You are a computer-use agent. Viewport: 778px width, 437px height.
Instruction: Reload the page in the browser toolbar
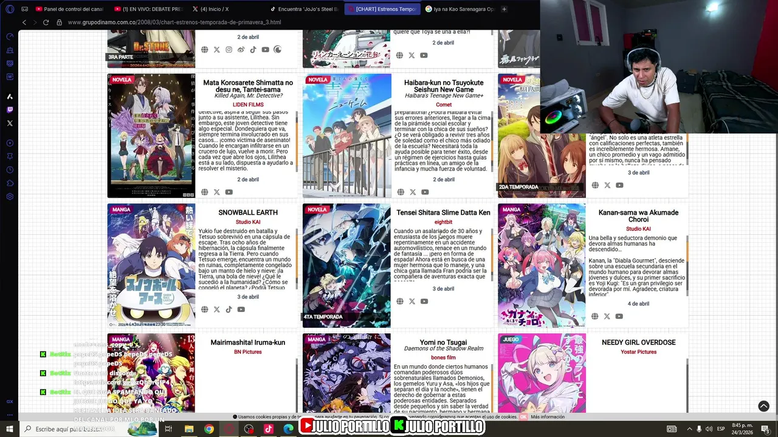(46, 22)
